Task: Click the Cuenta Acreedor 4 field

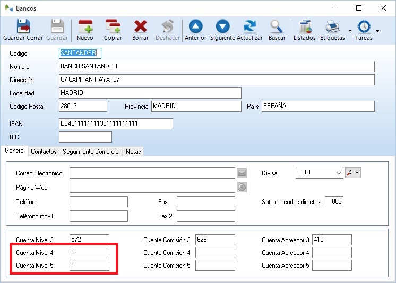Action: (332, 252)
